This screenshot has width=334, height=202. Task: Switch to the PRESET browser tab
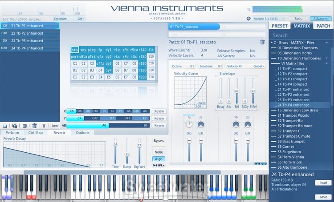coord(280,26)
